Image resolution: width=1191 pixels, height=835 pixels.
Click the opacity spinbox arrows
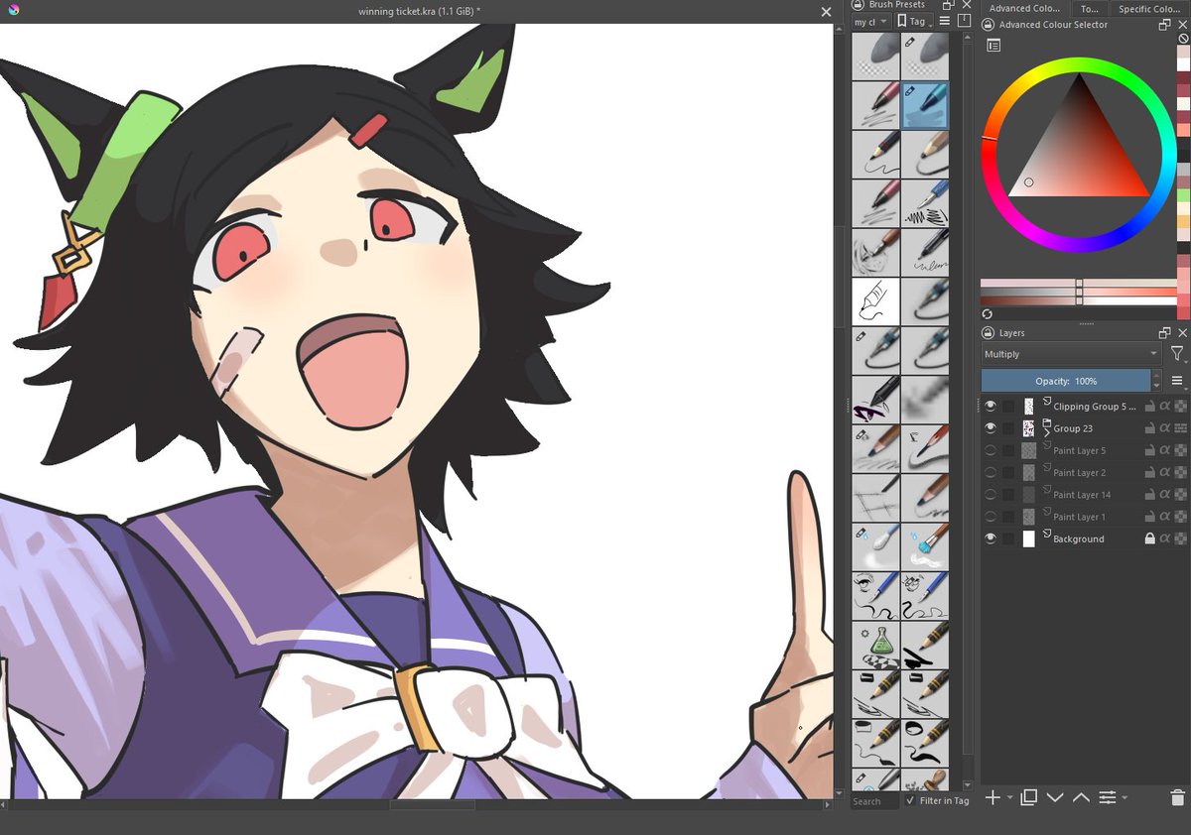tap(1157, 381)
